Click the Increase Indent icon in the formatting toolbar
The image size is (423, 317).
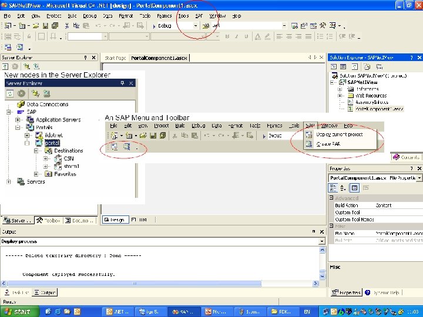pos(352,36)
